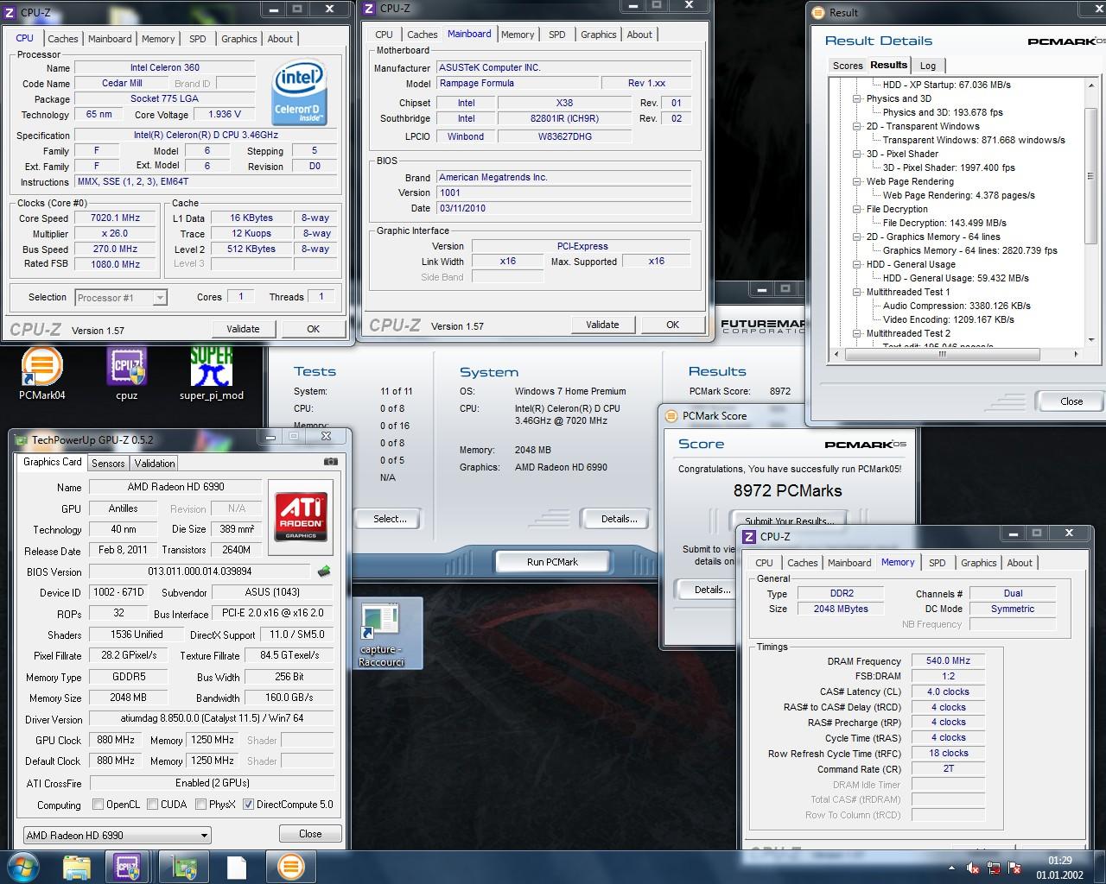This screenshot has height=884, width=1106.
Task: Open the AMD Radeon HD 6990 GPU dropdown
Action: pyautogui.click(x=117, y=836)
